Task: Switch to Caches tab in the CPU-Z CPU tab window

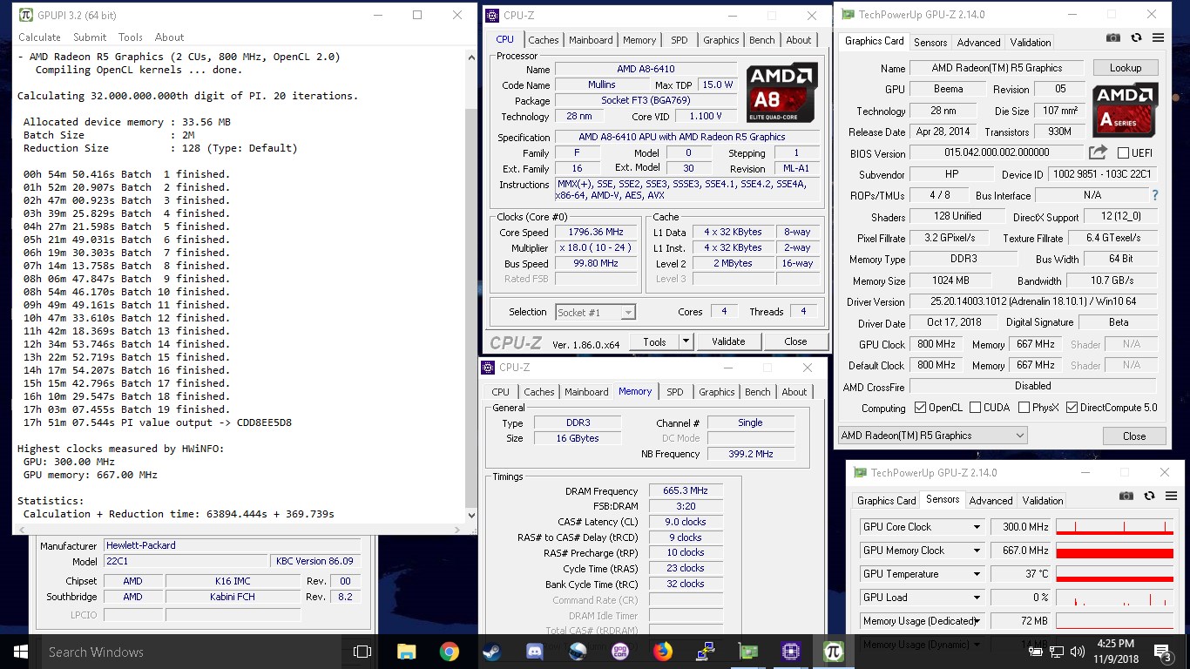Action: point(544,40)
